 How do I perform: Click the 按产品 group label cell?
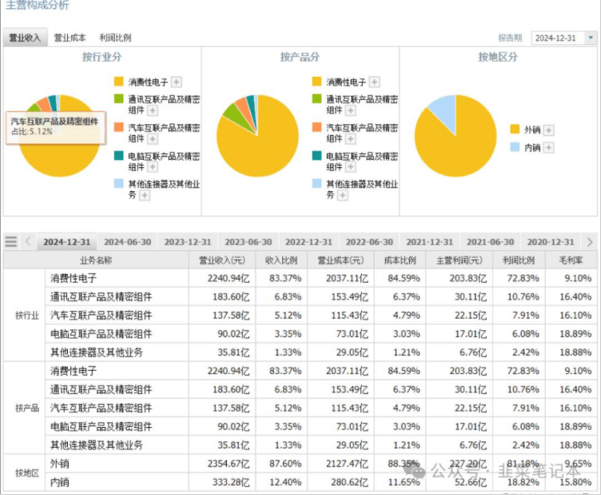tap(25, 407)
